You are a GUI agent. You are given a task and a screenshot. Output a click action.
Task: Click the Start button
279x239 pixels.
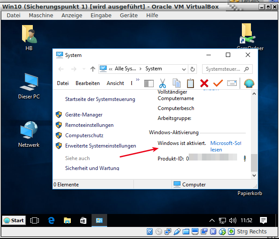tap(14, 220)
